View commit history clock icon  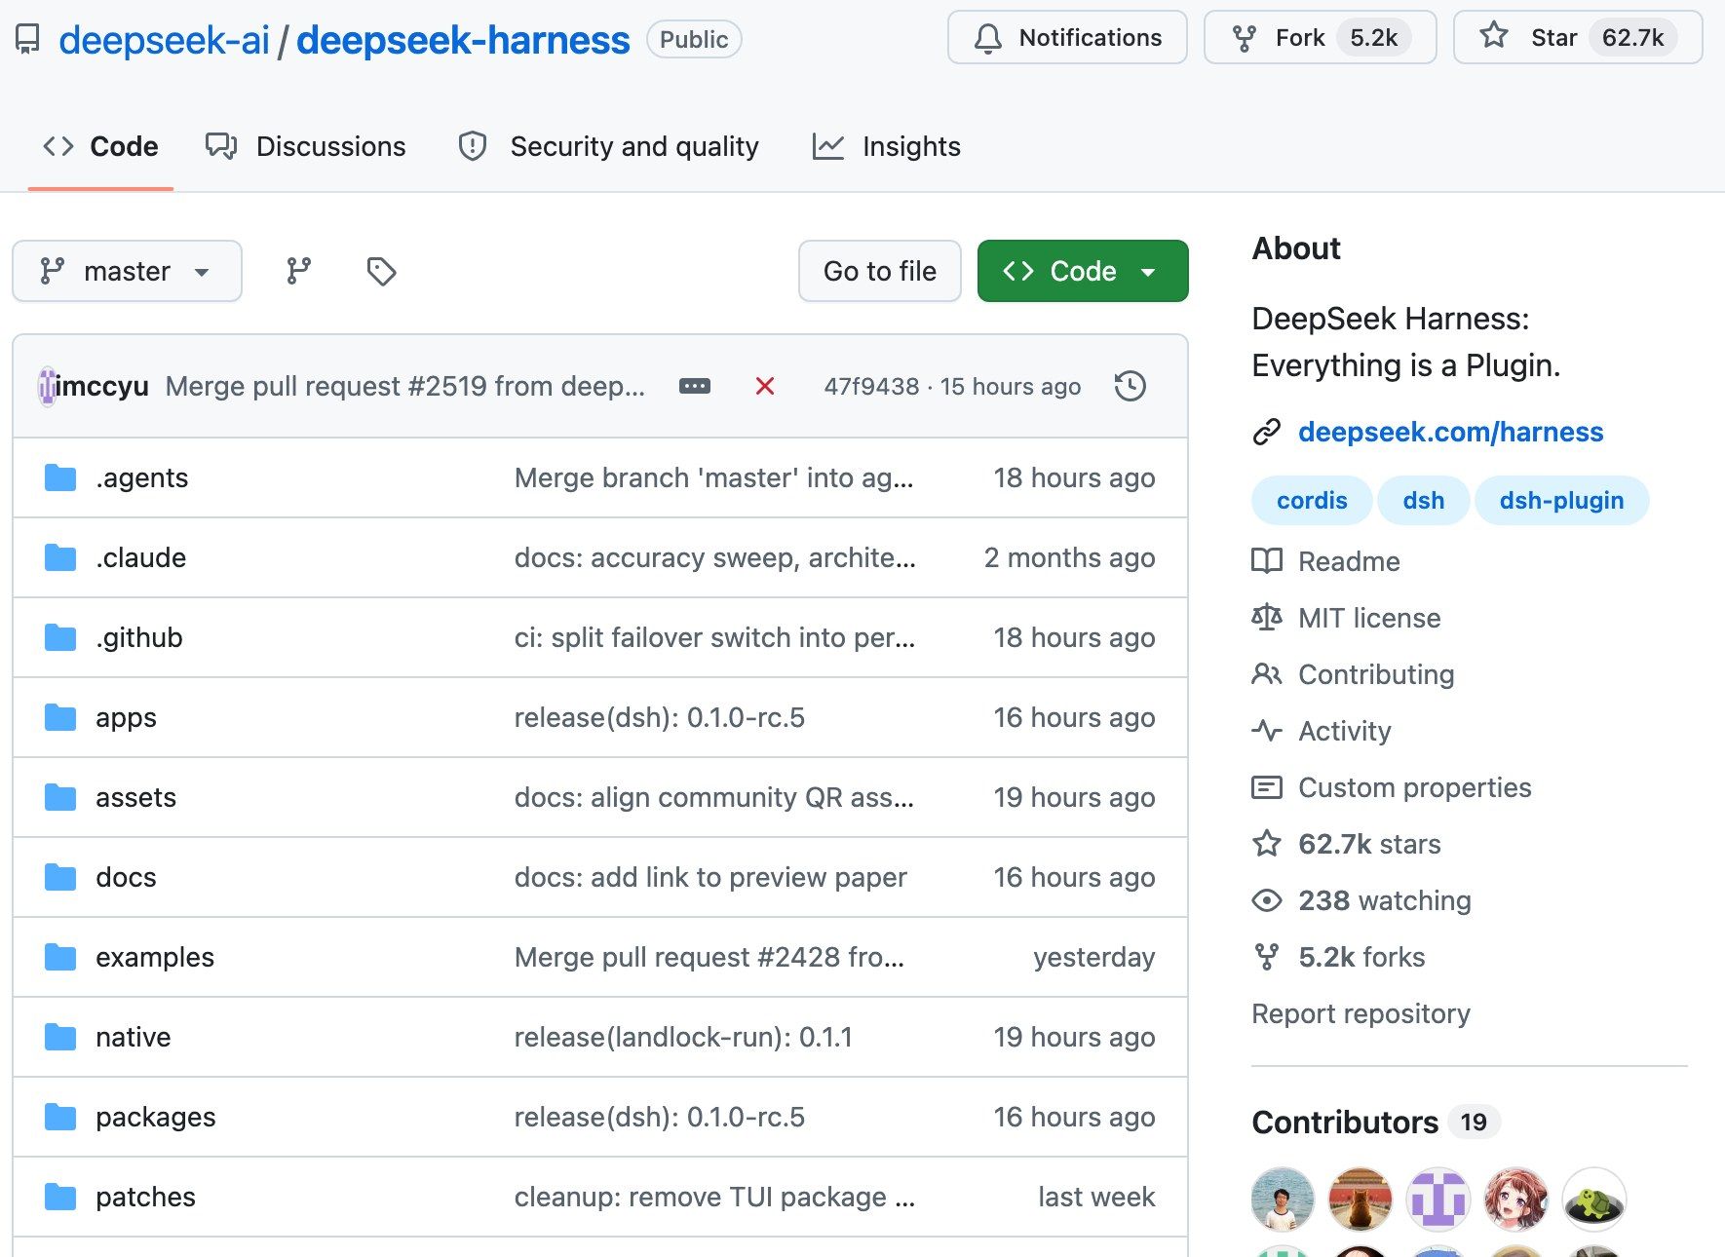(x=1131, y=386)
